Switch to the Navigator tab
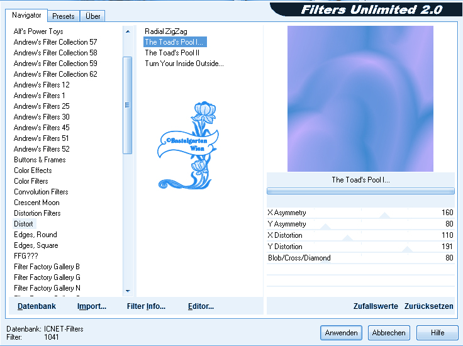Image resolution: width=463 pixels, height=346 pixels. coord(26,15)
